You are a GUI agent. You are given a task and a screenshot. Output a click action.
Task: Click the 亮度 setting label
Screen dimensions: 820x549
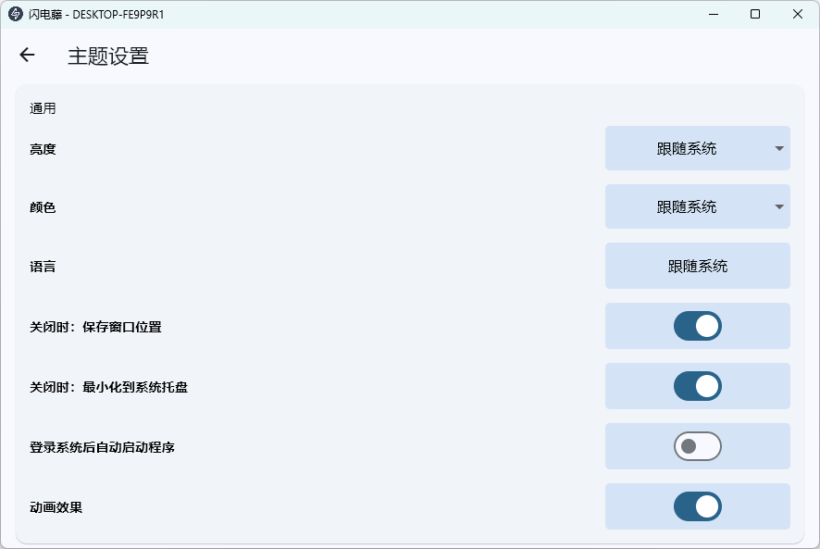[43, 148]
